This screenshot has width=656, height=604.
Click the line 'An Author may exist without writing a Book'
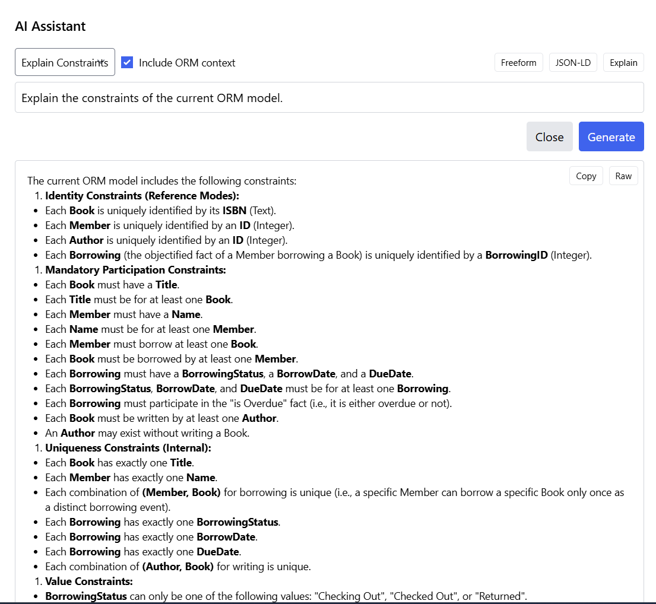(x=147, y=433)
